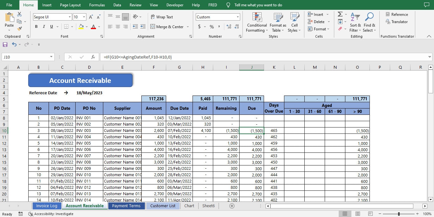
Task: Open the font name dropdown
Action: point(70,17)
